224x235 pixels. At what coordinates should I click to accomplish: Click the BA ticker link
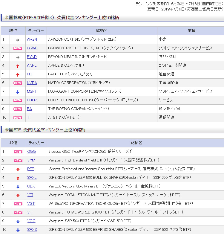click(x=30, y=109)
